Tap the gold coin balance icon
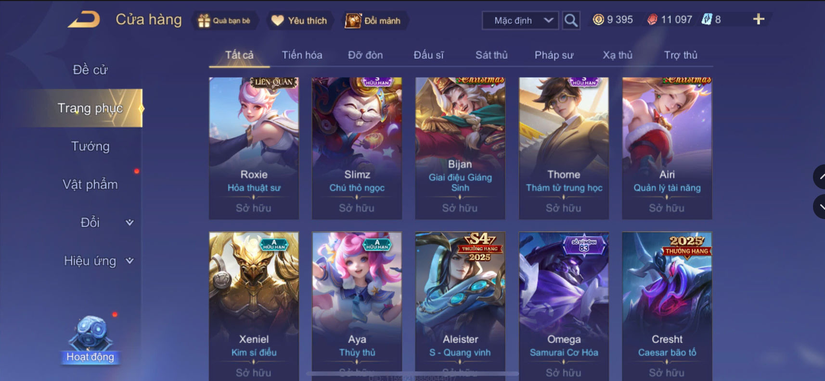 tap(598, 20)
